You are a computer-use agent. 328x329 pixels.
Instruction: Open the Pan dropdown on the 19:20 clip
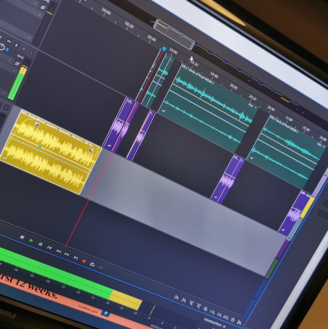[x=253, y=106]
